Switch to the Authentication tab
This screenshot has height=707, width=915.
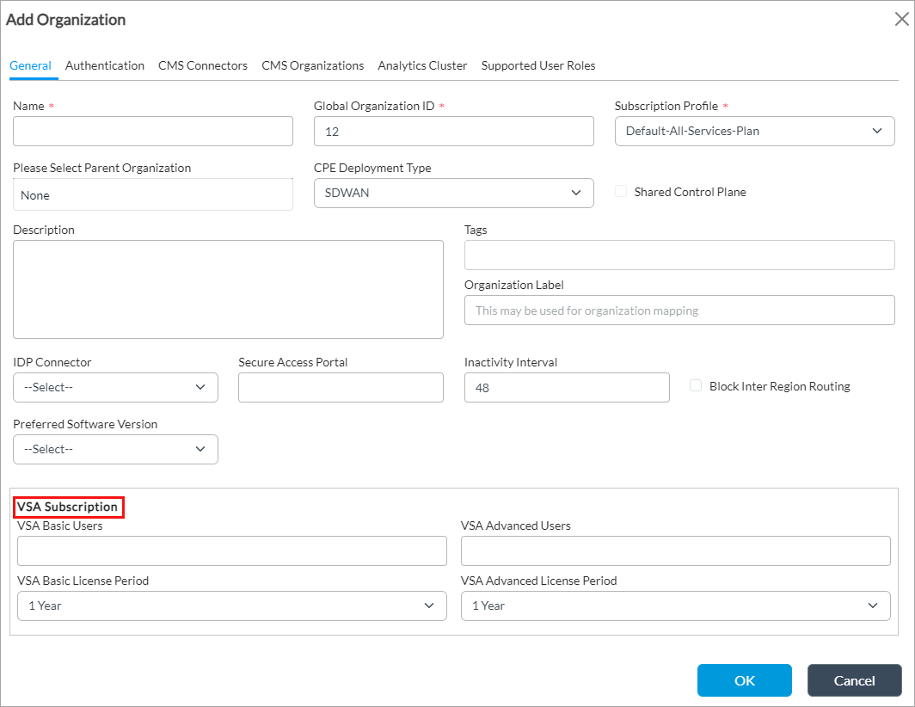coord(105,65)
